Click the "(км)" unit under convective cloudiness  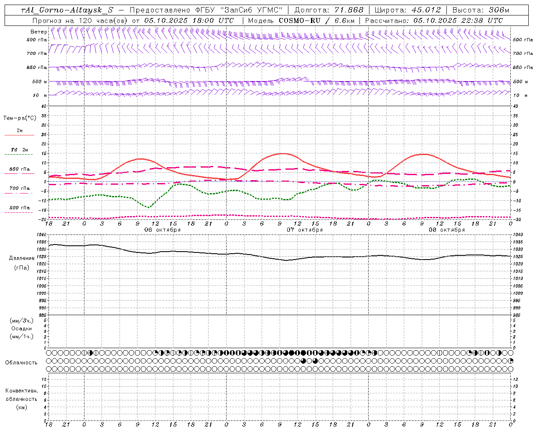21,407
